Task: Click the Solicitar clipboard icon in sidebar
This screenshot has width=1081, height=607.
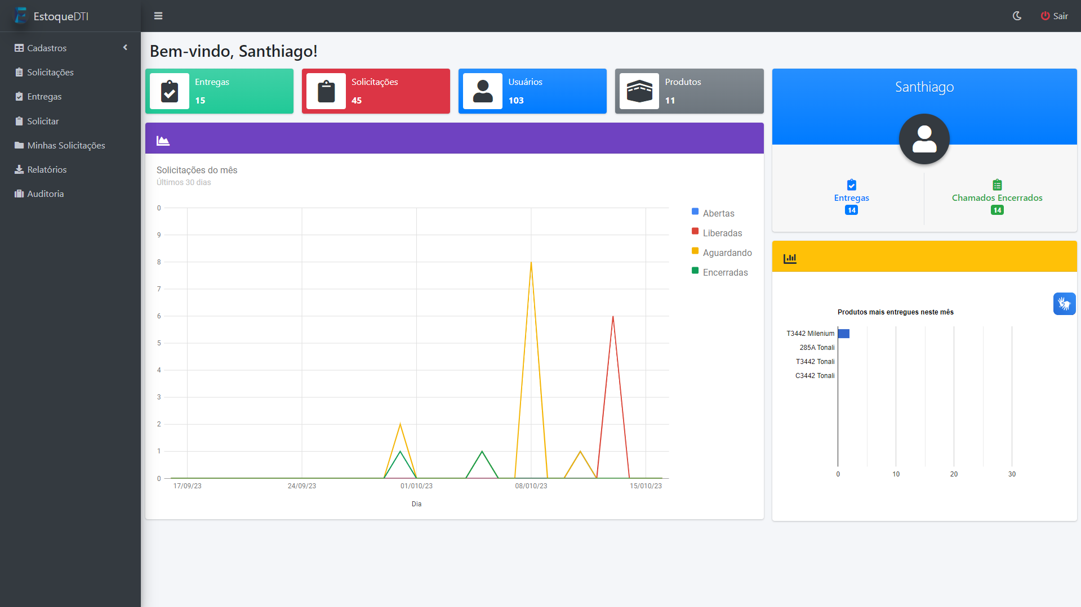Action: click(19, 121)
